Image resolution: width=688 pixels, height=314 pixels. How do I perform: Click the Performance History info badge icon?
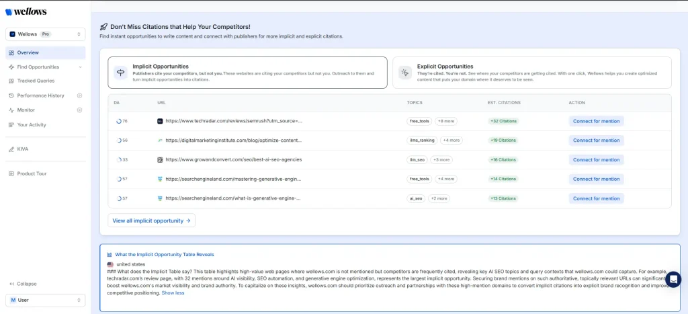(79, 95)
